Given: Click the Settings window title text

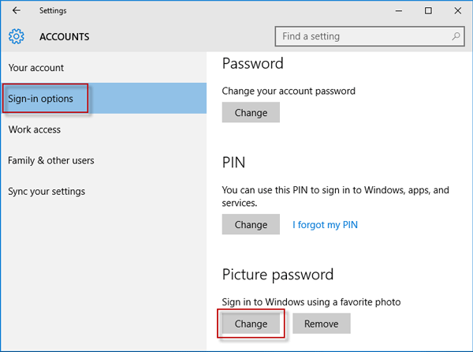Looking at the screenshot, I should point(53,10).
